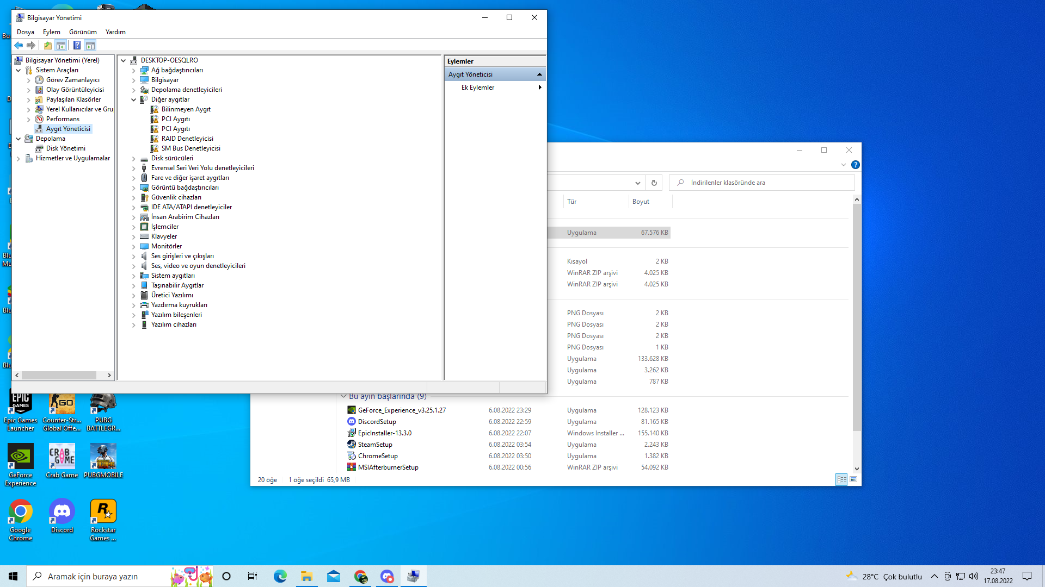Collapse the Diğer aygıtlar category
This screenshot has width=1045, height=587.
[134, 99]
